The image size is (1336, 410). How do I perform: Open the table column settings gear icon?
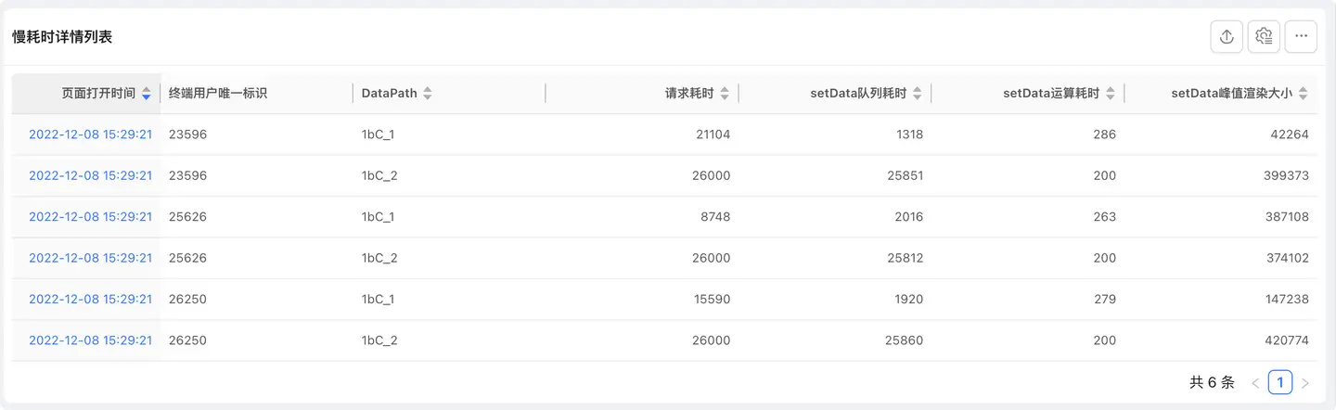click(1264, 37)
